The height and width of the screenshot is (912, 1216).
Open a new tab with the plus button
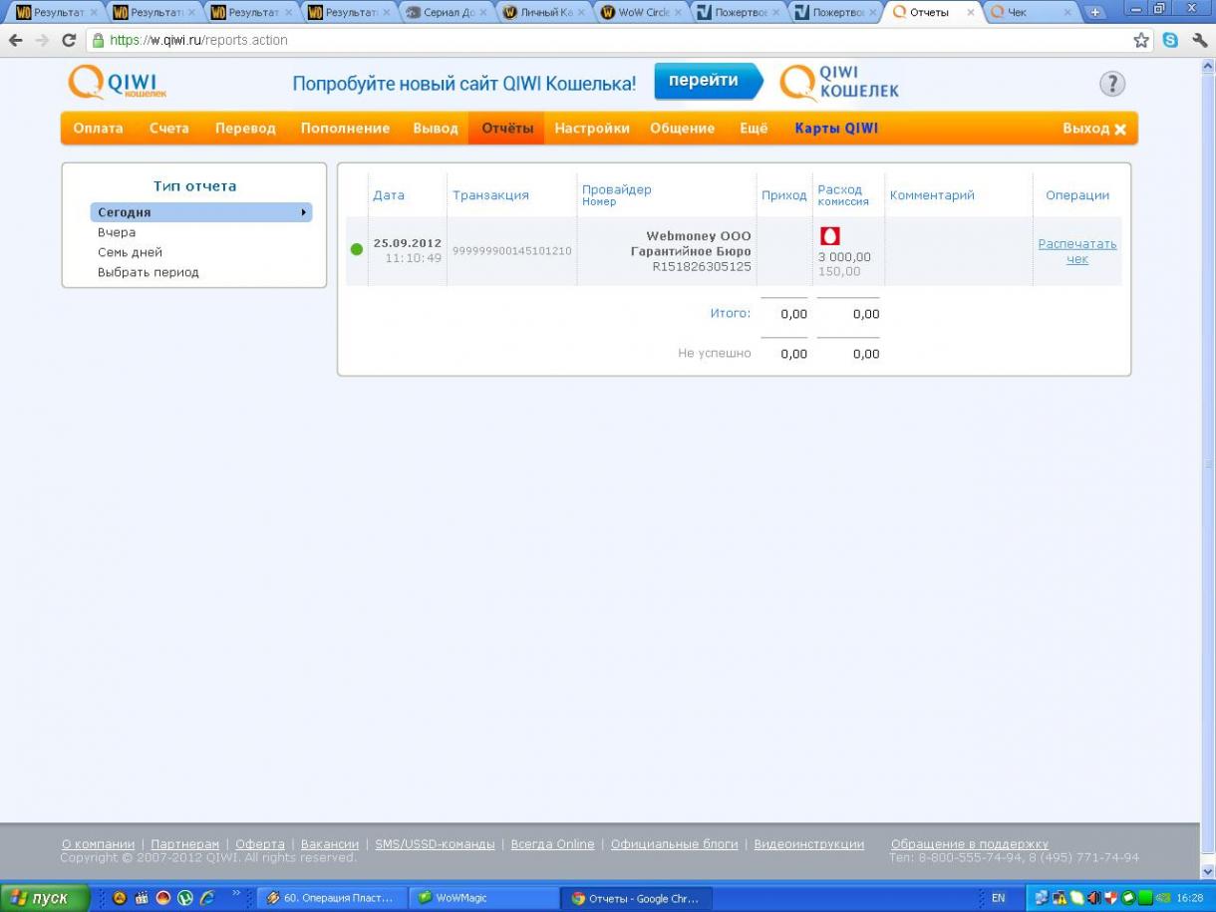tap(1095, 13)
